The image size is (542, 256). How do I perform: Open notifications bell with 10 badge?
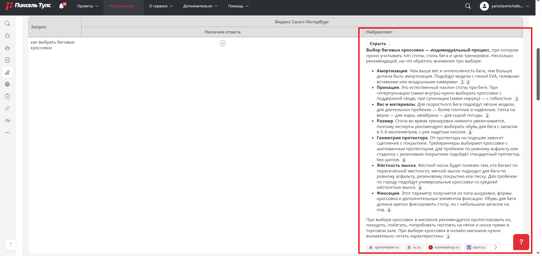coord(62,6)
